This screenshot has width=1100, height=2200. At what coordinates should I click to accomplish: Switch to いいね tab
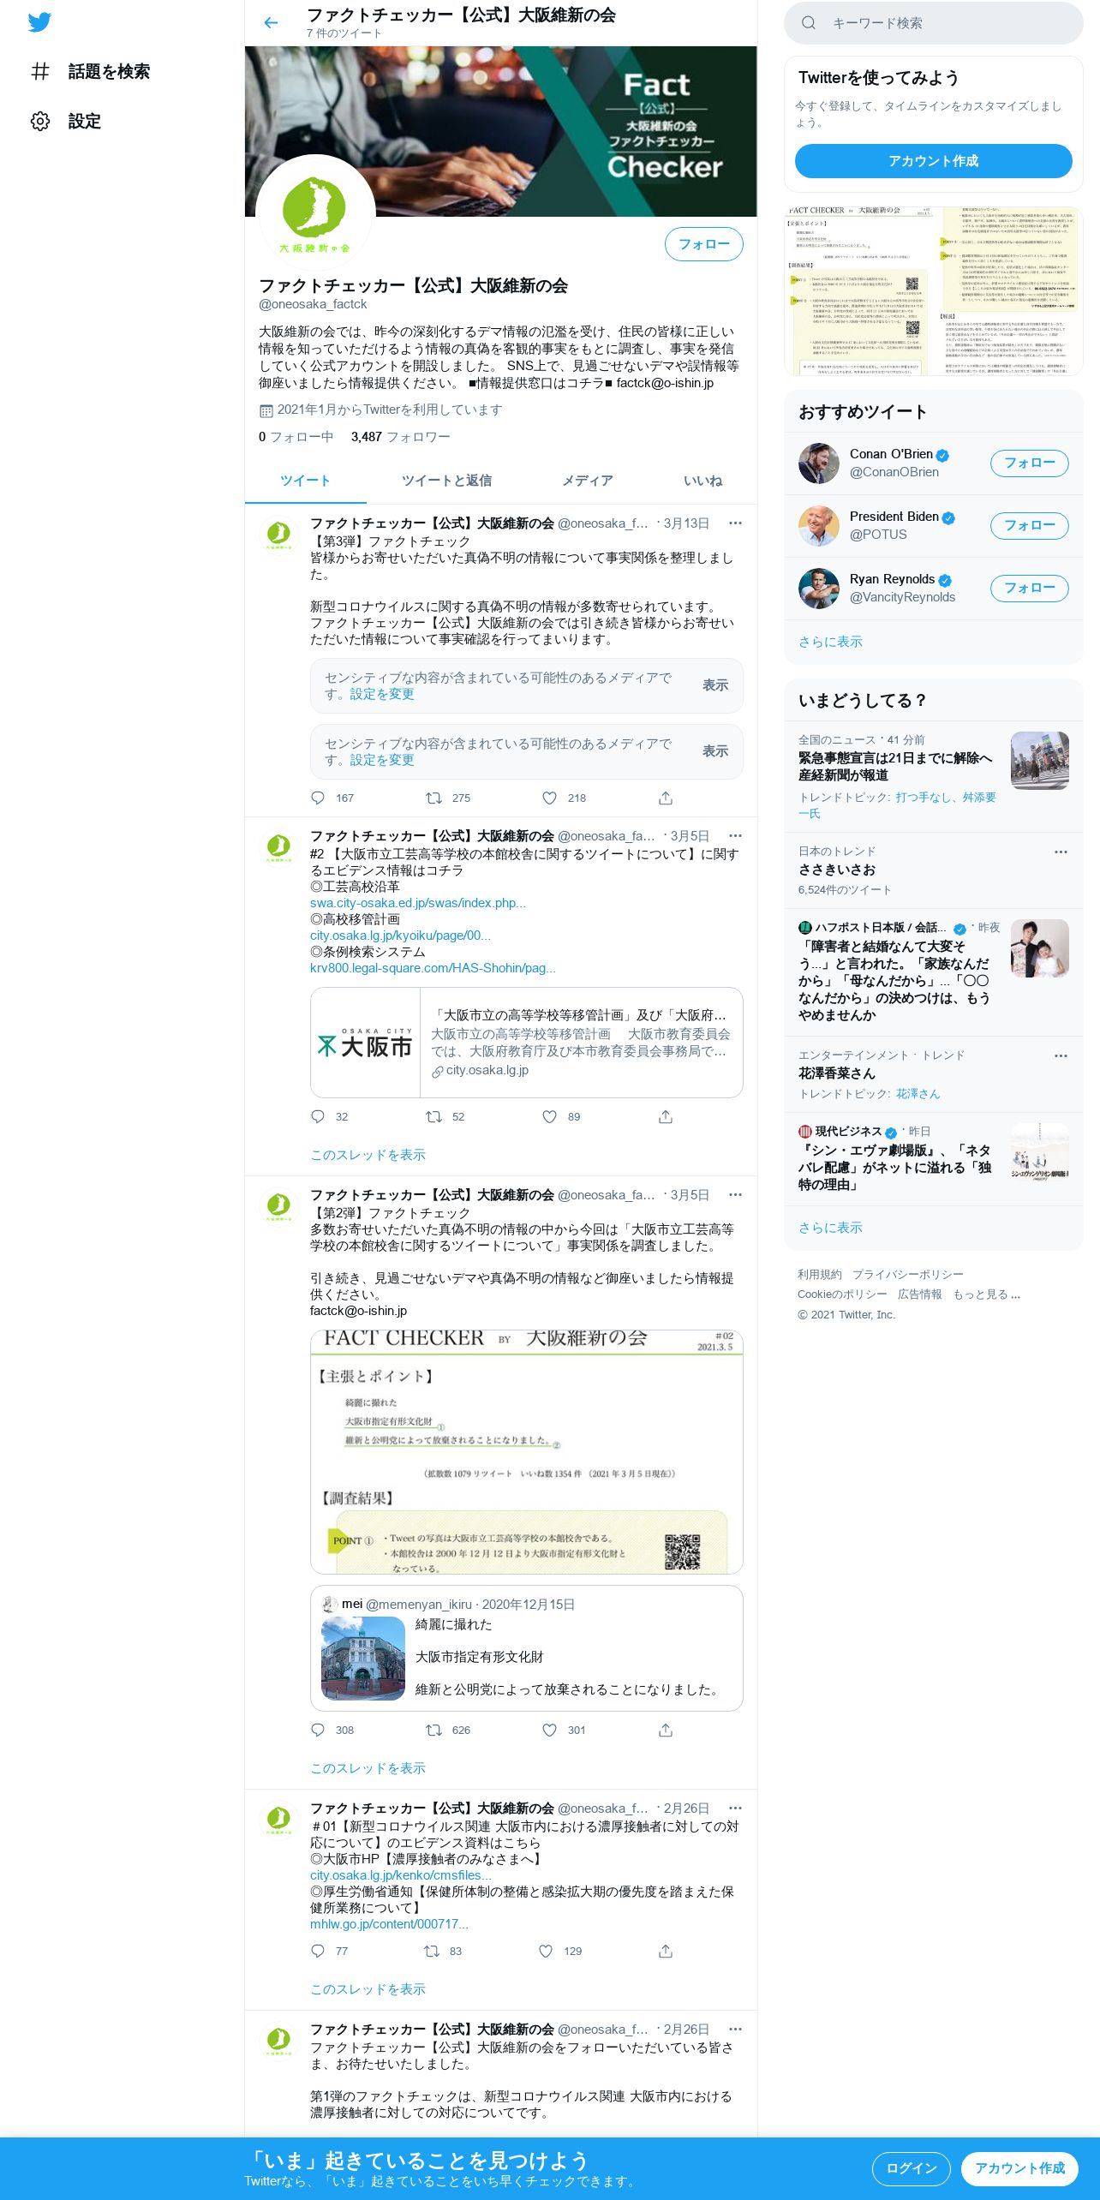click(x=702, y=481)
